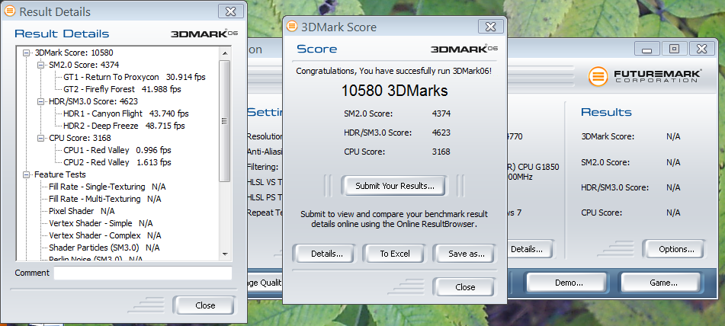Click SM2.0 Score value 4374 in dialog
The image size is (725, 326).
(x=441, y=113)
